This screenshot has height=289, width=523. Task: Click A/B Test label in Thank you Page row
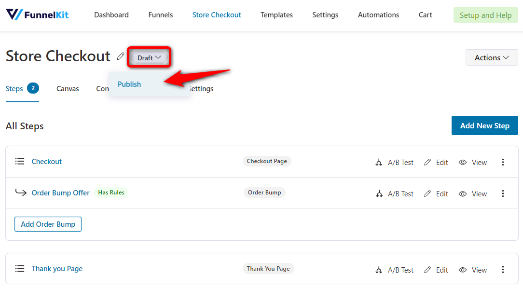coord(400,270)
